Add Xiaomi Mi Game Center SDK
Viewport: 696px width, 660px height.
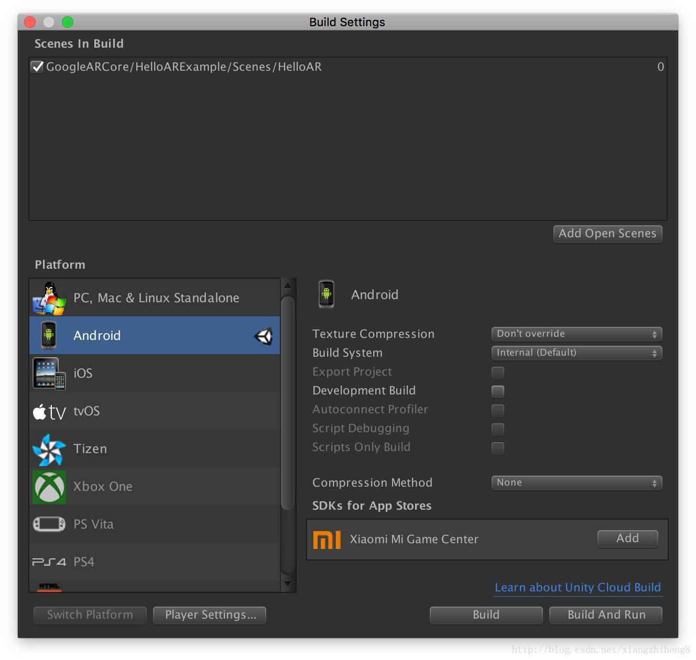tap(627, 538)
